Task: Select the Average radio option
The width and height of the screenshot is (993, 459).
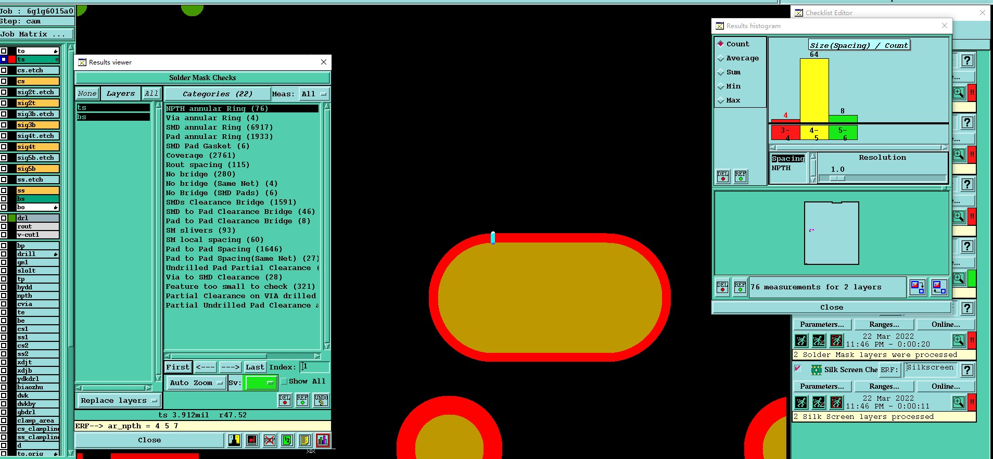Action: click(721, 58)
